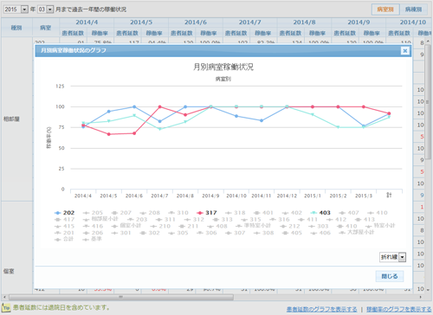433x315 pixels.
Task: Switch to the 病棟別 tab
Action: (413, 10)
